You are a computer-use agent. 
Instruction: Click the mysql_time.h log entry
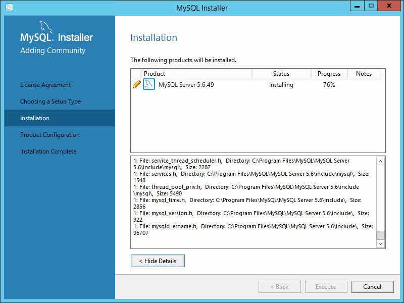(247, 204)
